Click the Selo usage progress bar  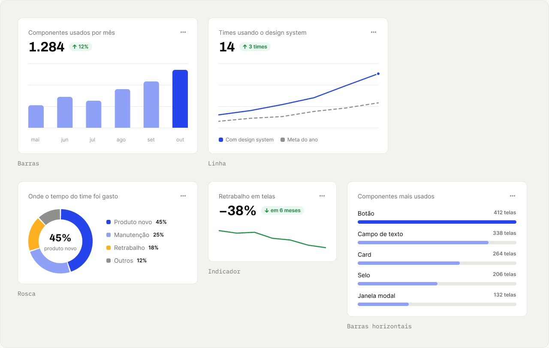pos(437,284)
